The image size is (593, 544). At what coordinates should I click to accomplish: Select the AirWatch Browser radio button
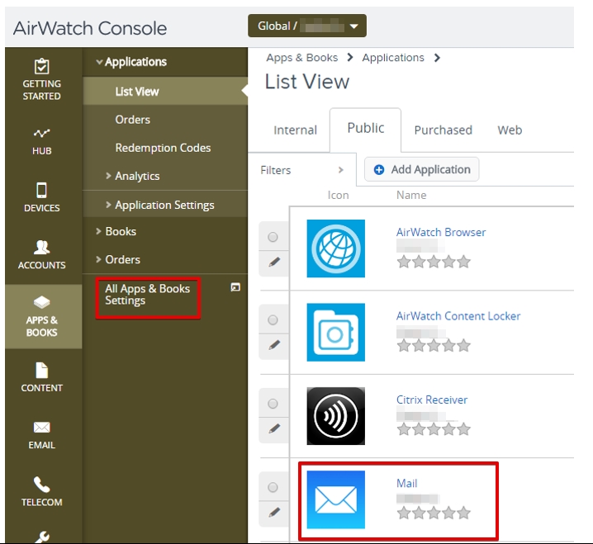click(273, 238)
